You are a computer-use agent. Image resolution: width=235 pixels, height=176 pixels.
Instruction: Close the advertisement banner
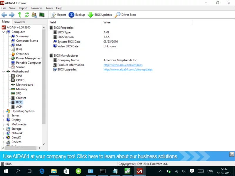(232, 154)
